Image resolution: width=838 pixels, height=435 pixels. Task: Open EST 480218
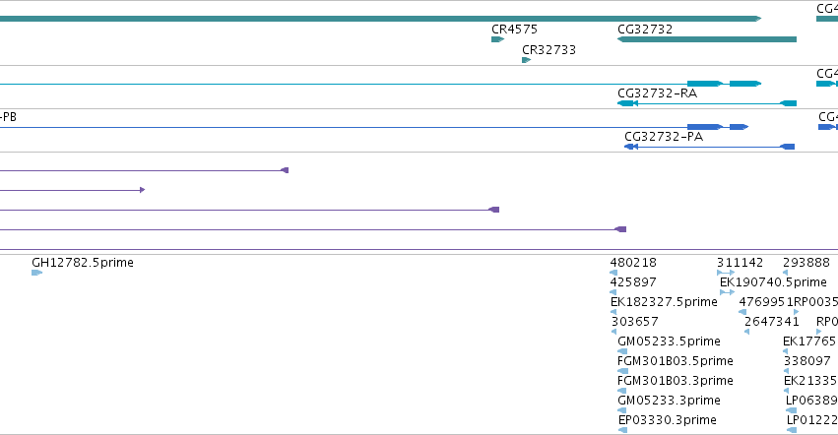[633, 263]
